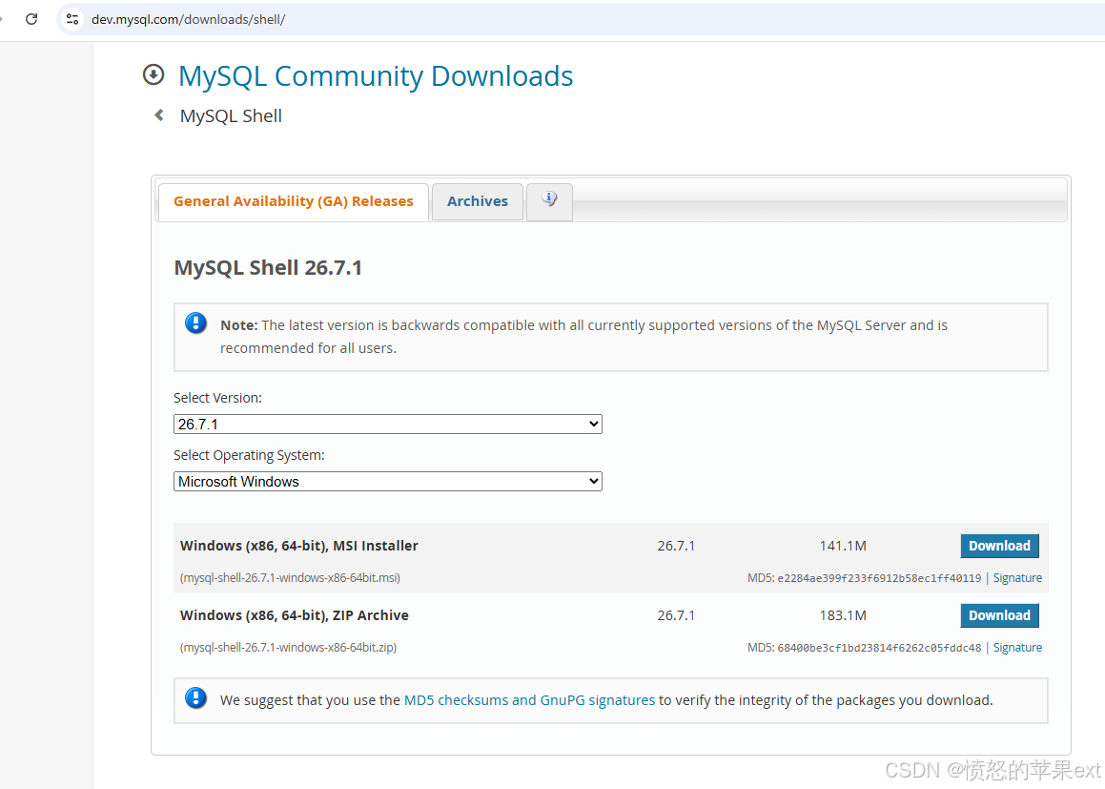This screenshot has width=1105, height=789.
Task: Click MySQL Community Downloads heading link
Action: point(376,76)
